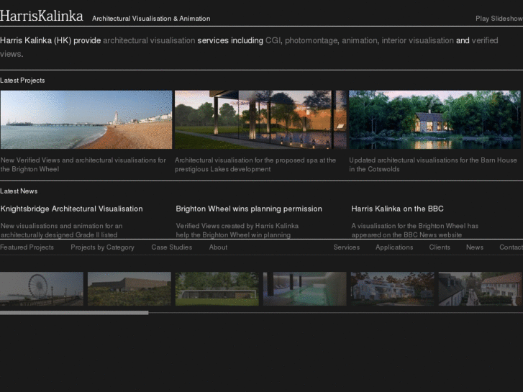Open the Ferris wheel thumbnail

pyautogui.click(x=42, y=288)
